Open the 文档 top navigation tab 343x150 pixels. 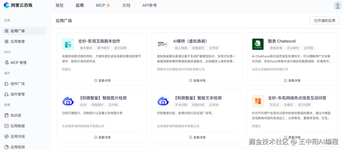coord(126,5)
